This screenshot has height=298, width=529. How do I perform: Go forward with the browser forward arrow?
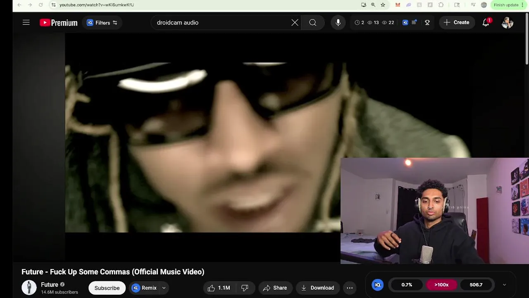30,5
